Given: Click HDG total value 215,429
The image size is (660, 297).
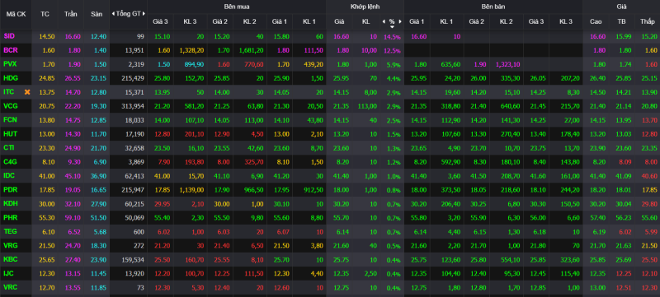Looking at the screenshot, I should (132, 78).
